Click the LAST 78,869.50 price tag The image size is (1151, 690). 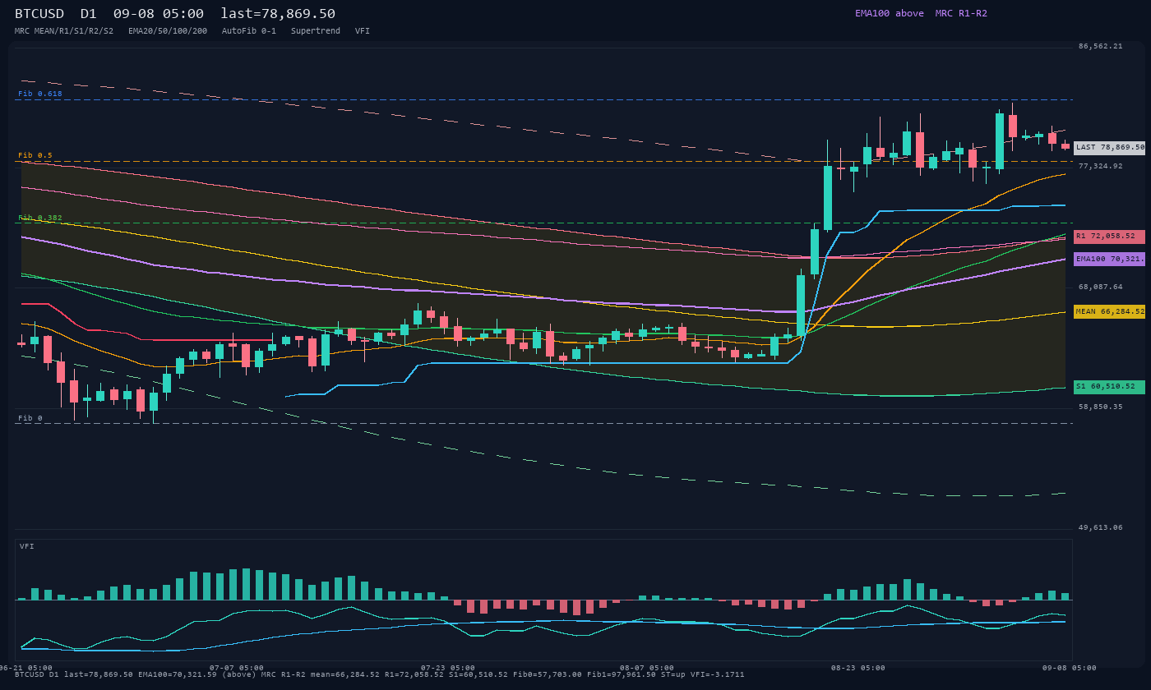pos(1109,148)
